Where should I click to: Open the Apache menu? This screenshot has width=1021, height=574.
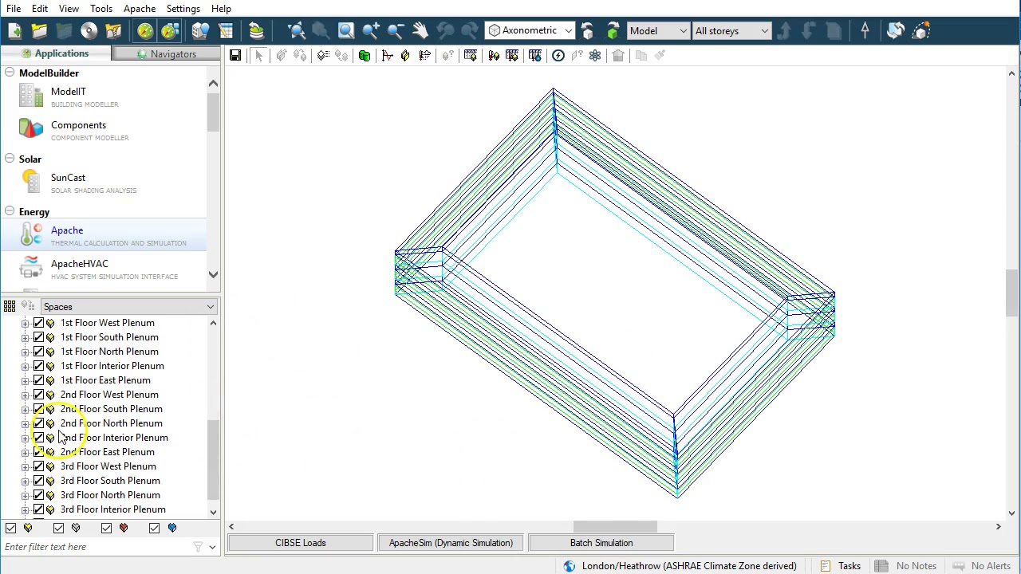pyautogui.click(x=139, y=9)
